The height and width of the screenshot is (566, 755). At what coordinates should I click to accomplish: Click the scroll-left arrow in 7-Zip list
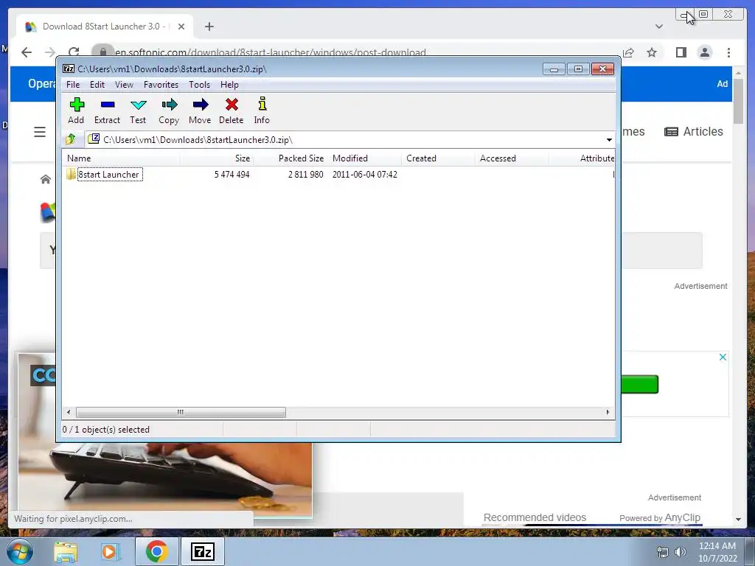click(x=69, y=413)
